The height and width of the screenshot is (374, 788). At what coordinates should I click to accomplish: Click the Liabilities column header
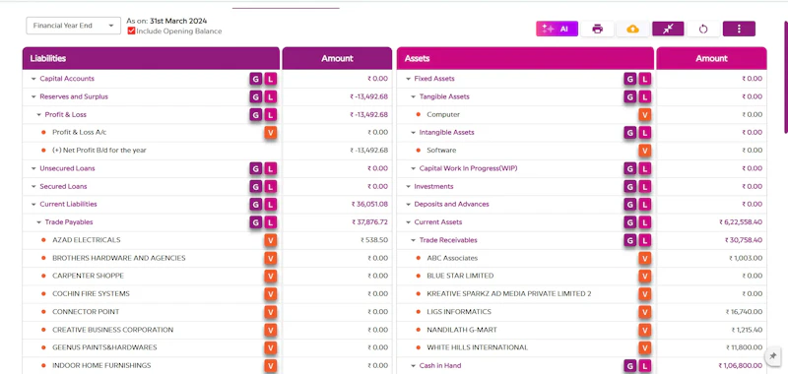[151, 58]
